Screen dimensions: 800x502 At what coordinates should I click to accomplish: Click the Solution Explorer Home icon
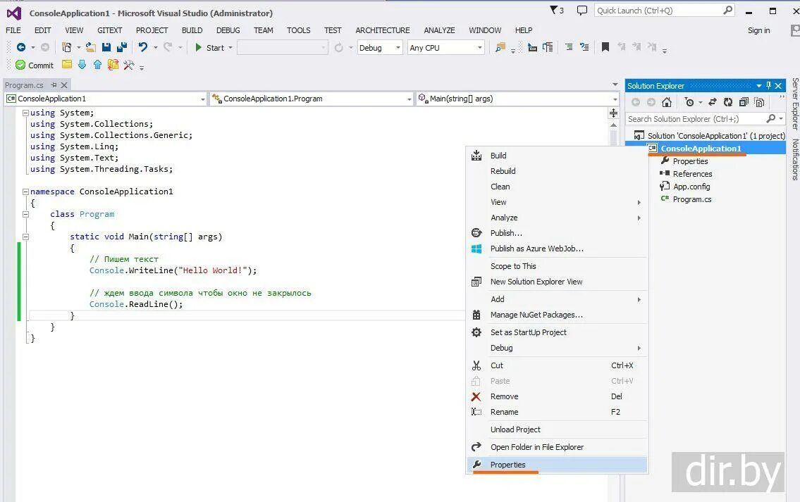666,102
